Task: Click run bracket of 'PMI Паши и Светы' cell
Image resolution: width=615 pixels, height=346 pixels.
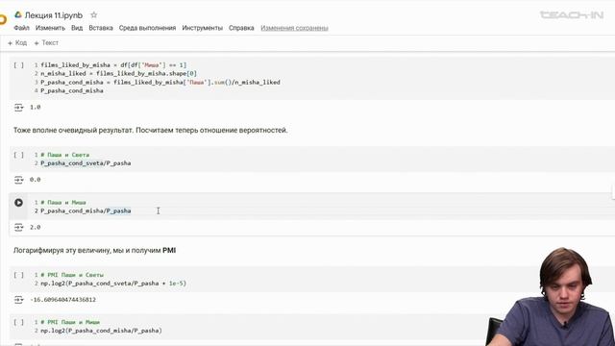Action: [x=18, y=275]
